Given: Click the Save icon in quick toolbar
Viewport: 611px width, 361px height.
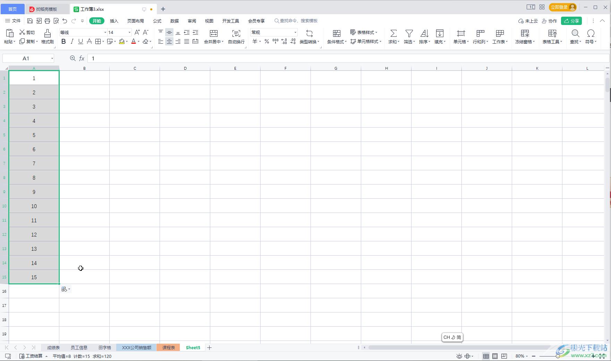Looking at the screenshot, I should (x=30, y=21).
